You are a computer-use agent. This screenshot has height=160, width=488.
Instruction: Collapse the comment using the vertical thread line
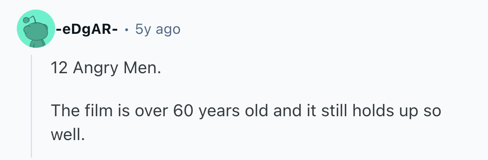point(32,105)
